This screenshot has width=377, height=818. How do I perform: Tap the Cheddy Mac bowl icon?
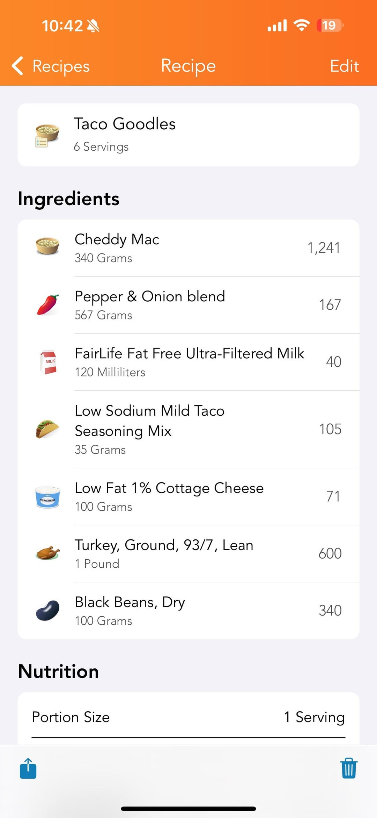47,246
